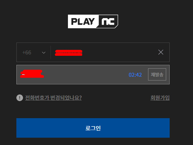The image size is (193, 145).
Task: Expand country code list via chevron arrow
Action: pos(44,53)
